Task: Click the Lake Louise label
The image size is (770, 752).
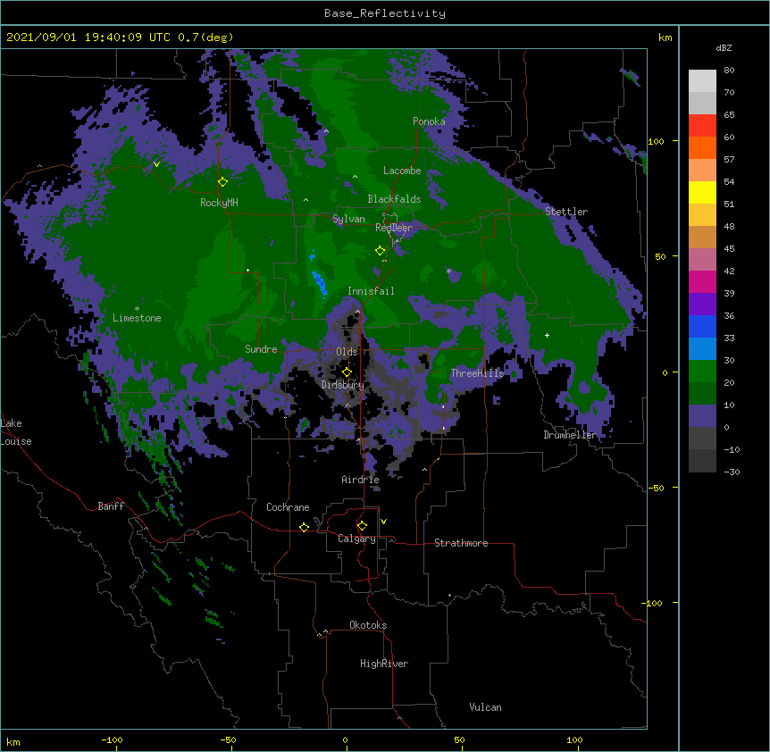Action: pos(16,432)
